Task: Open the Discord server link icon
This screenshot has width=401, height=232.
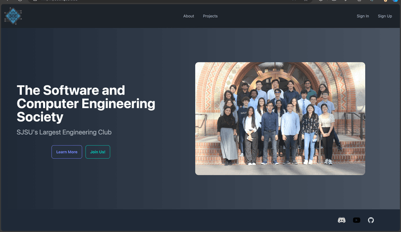Action: coord(341,220)
